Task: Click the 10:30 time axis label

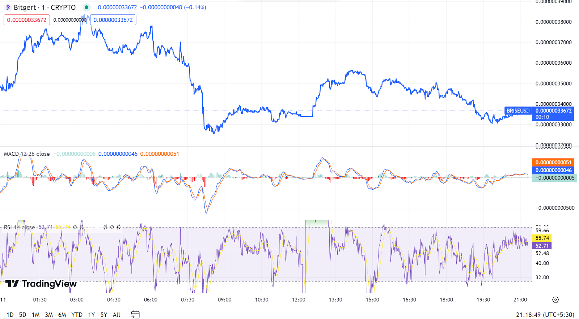Action: tap(262, 299)
